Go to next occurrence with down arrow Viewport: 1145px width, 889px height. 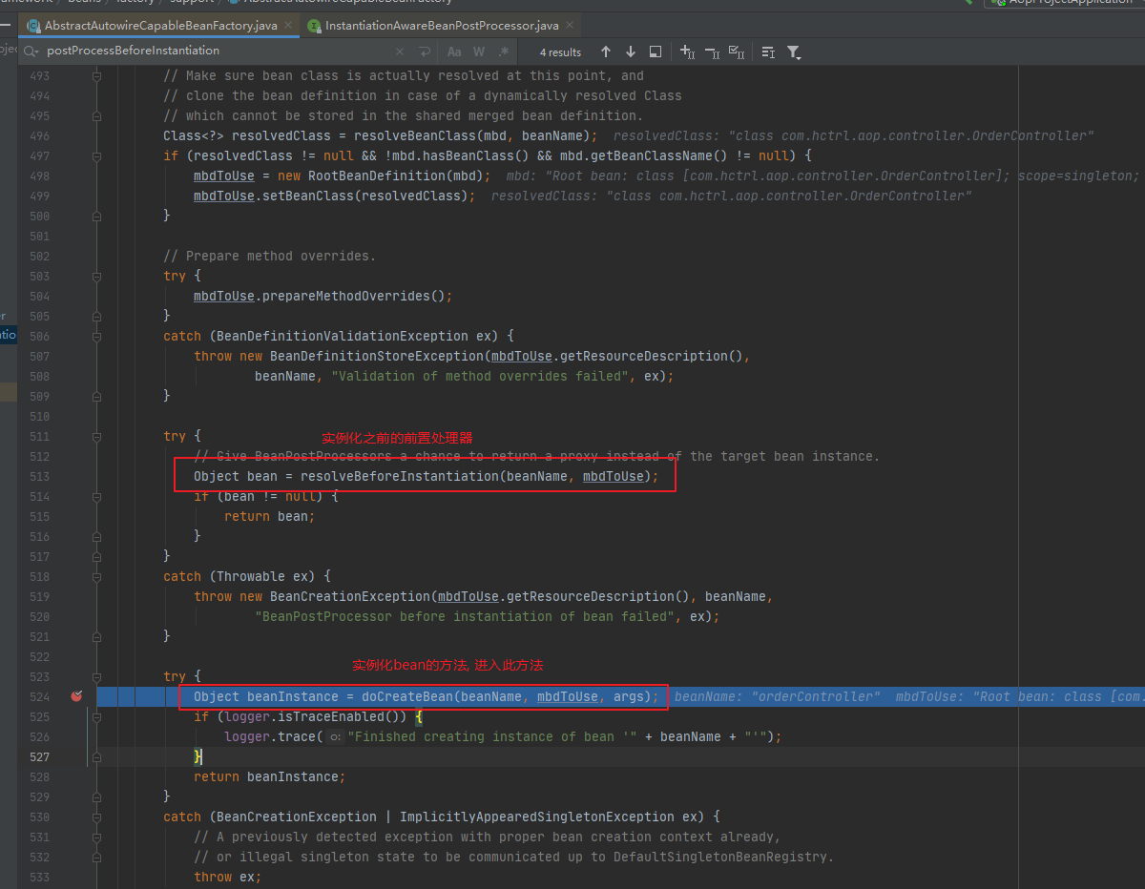click(x=631, y=52)
